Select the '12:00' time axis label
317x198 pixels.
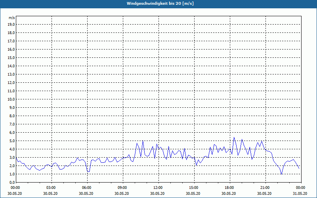[x=158, y=188]
